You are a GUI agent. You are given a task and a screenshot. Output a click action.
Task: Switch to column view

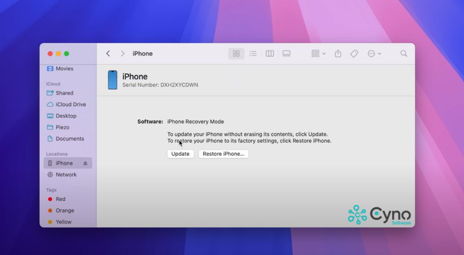270,53
